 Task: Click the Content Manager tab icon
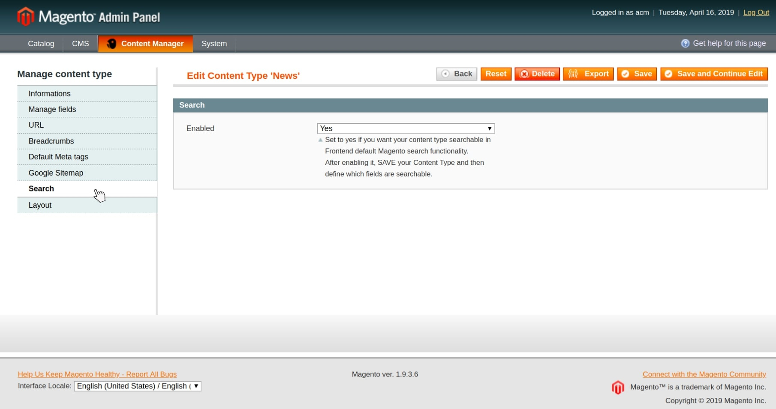coord(111,44)
